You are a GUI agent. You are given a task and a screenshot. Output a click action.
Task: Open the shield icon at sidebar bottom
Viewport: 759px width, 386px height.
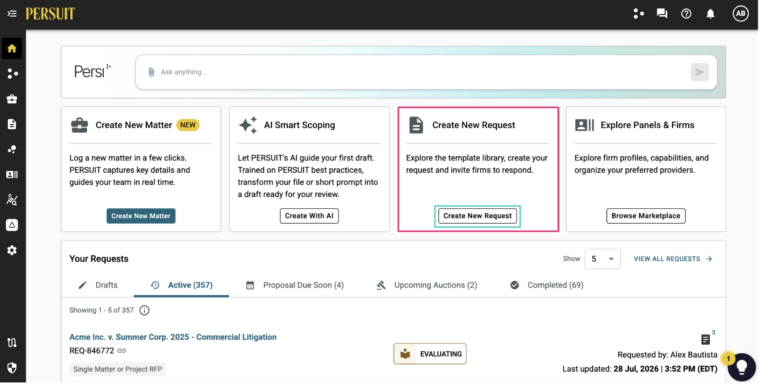(12, 368)
